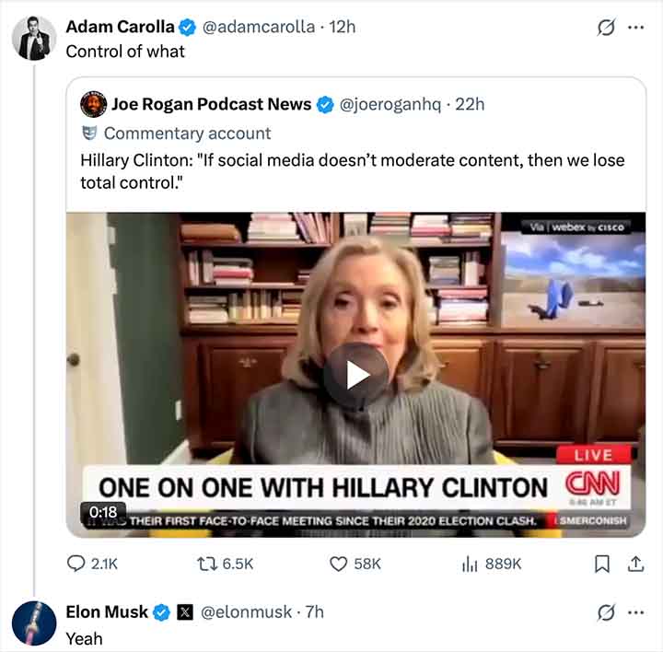Click Grok icon on Elon Musk's reply
663x652 pixels.
coord(605,612)
